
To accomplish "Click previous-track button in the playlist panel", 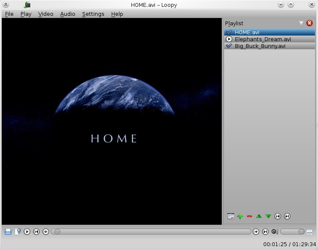I will click(278, 216).
